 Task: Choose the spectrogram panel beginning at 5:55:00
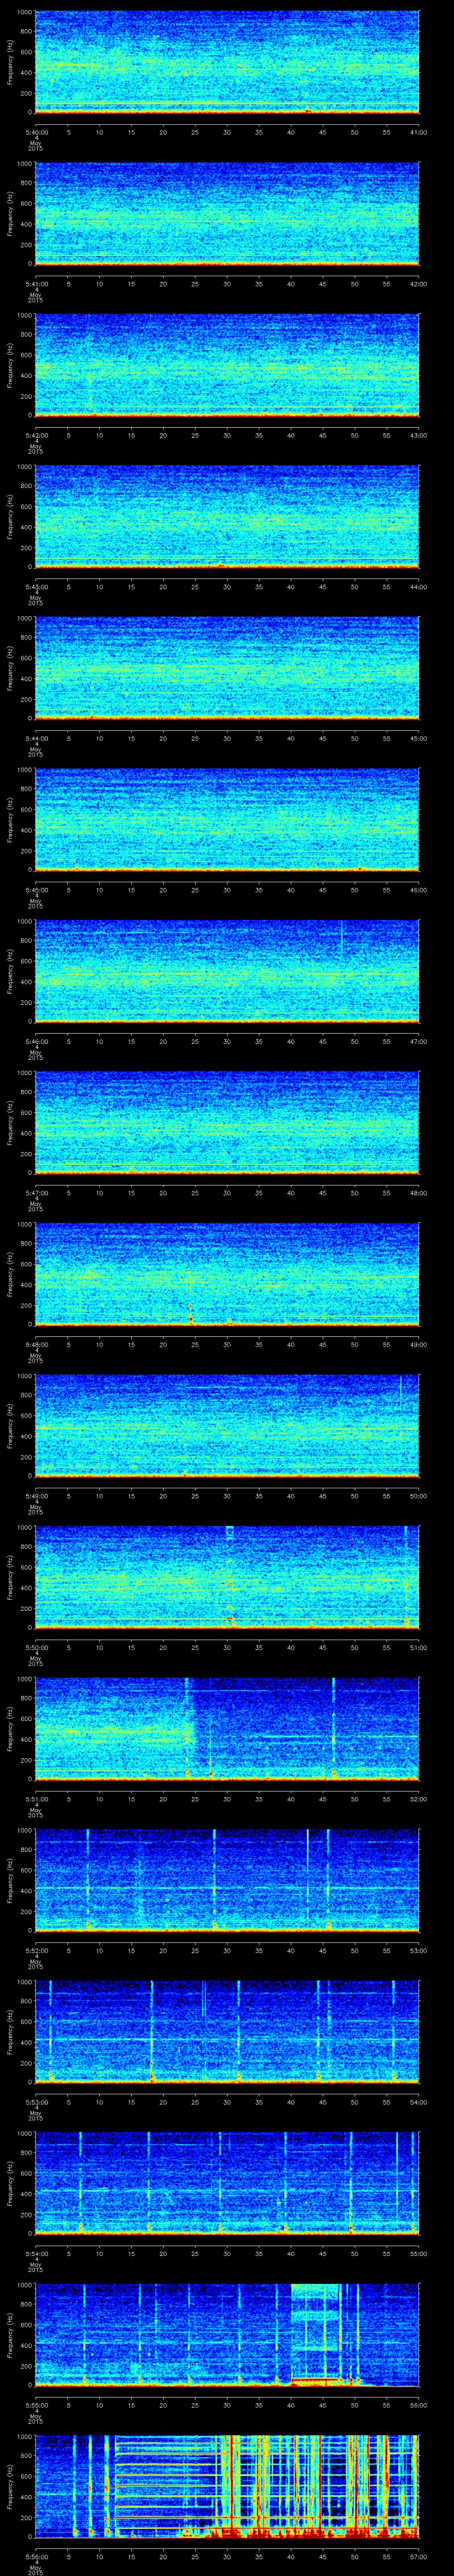point(227,2335)
